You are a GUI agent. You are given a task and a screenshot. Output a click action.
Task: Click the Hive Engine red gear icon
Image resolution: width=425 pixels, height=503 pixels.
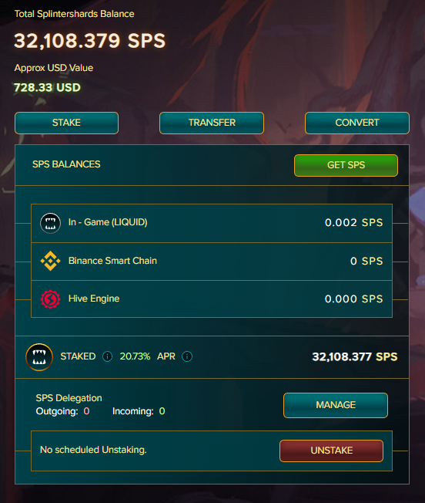(x=50, y=299)
